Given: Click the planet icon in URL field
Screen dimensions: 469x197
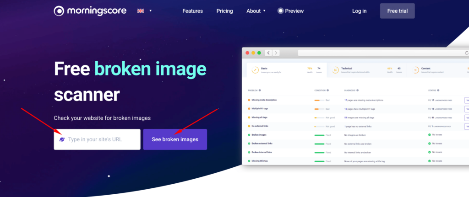Looking at the screenshot, I should click(62, 139).
